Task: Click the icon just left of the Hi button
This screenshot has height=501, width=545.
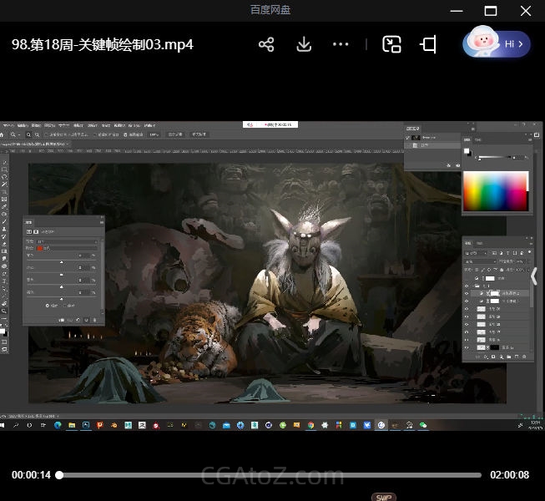Action: coord(429,44)
